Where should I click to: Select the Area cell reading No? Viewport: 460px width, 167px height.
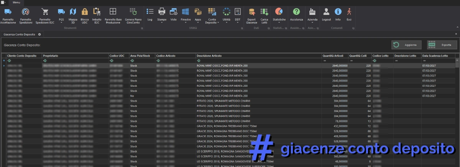pyautogui.click(x=142, y=96)
